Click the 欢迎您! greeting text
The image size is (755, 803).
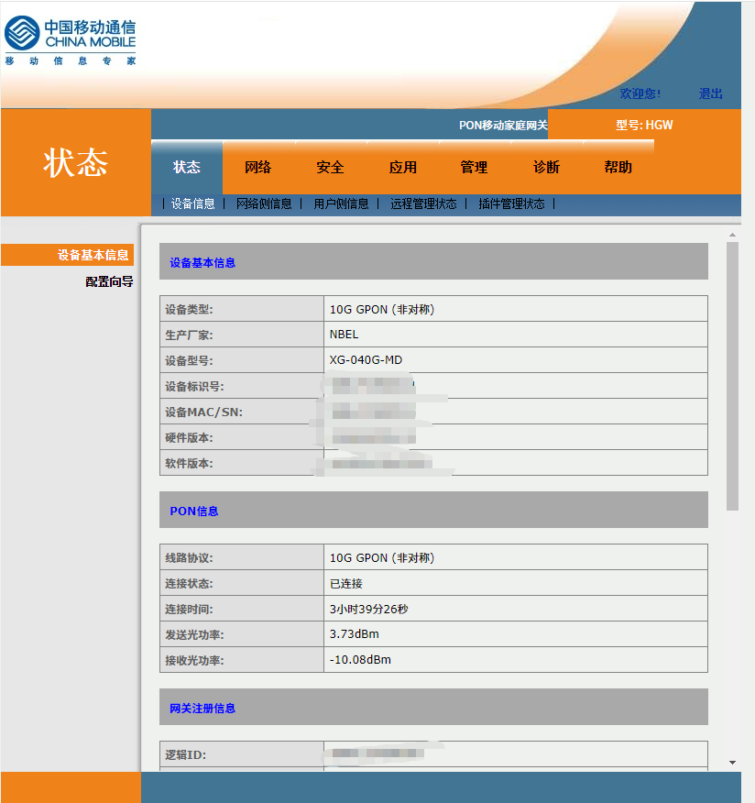pyautogui.click(x=640, y=93)
